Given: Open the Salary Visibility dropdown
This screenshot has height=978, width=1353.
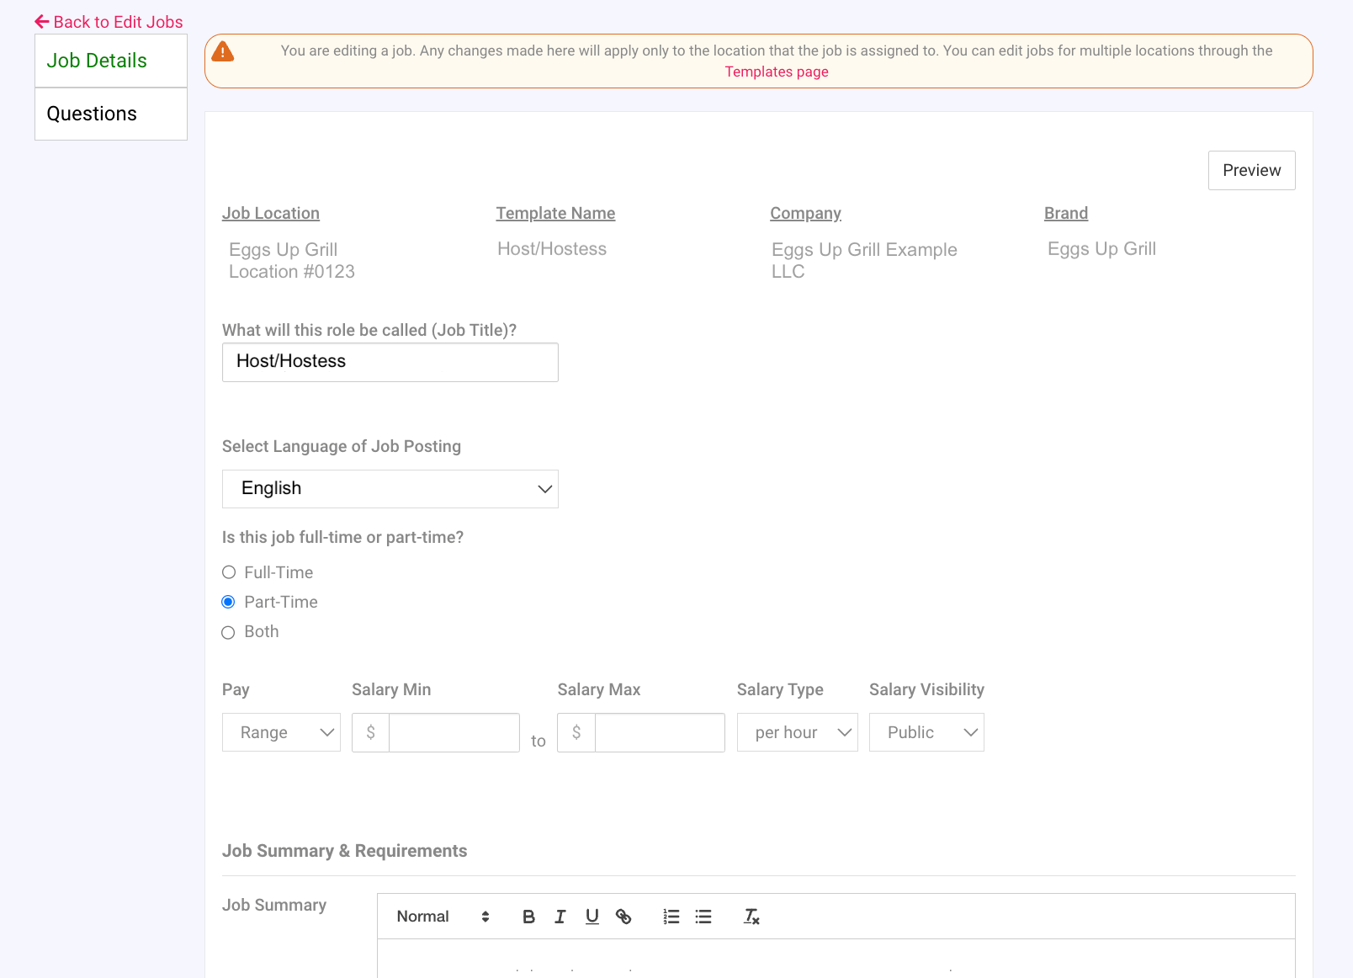Looking at the screenshot, I should [926, 732].
